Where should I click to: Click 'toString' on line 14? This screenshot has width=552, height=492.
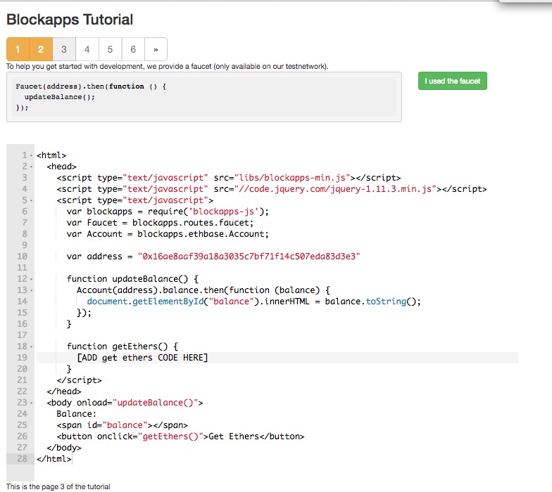[386, 302]
